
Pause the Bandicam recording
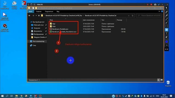pos(148,5)
